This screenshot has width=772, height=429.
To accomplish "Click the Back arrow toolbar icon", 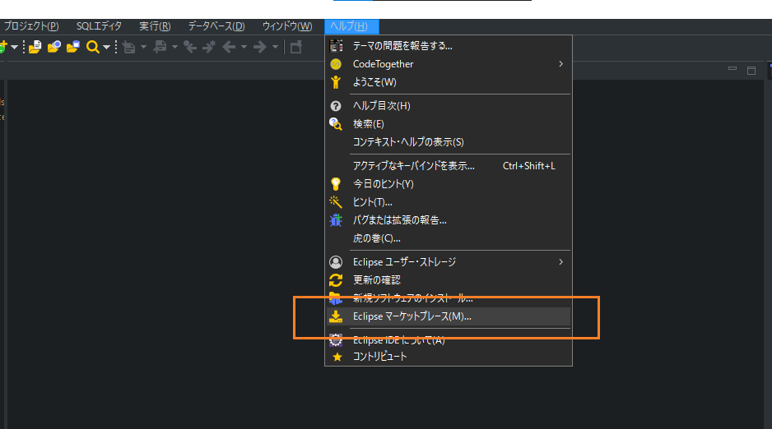I will pos(229,47).
